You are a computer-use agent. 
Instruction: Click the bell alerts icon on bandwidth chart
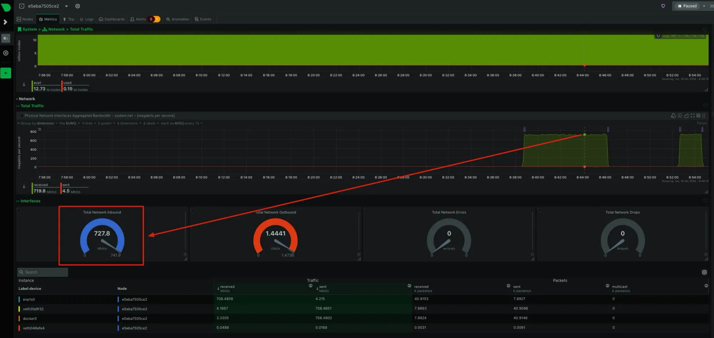[673, 116]
